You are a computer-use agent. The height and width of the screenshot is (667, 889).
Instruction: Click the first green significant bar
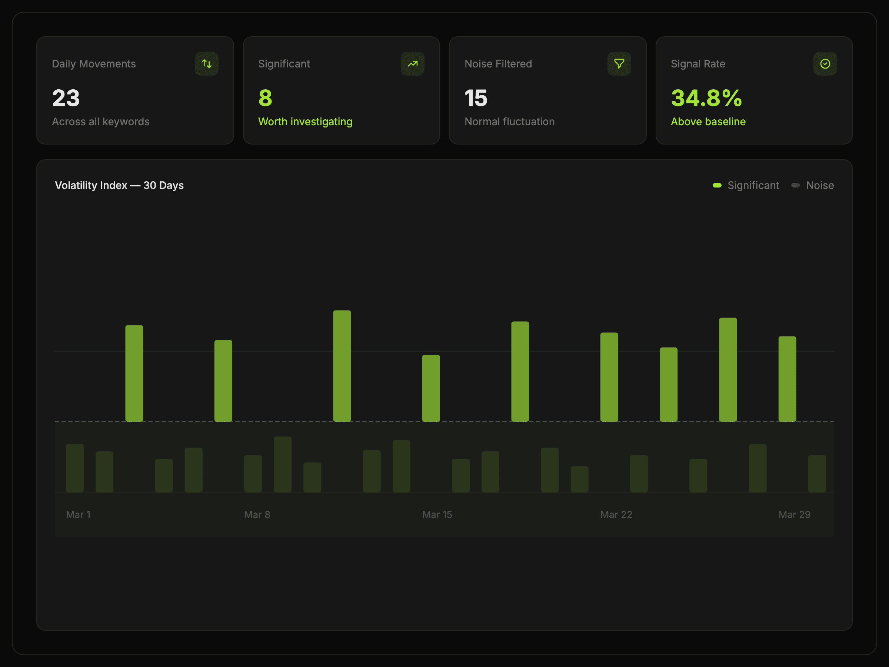pyautogui.click(x=134, y=373)
